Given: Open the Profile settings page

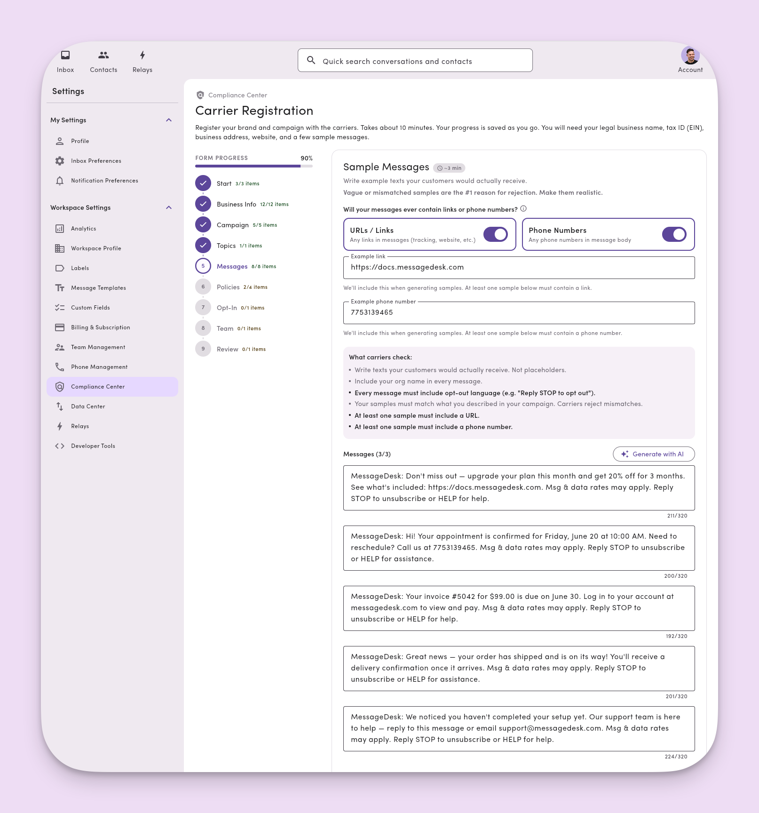Looking at the screenshot, I should pos(112,141).
